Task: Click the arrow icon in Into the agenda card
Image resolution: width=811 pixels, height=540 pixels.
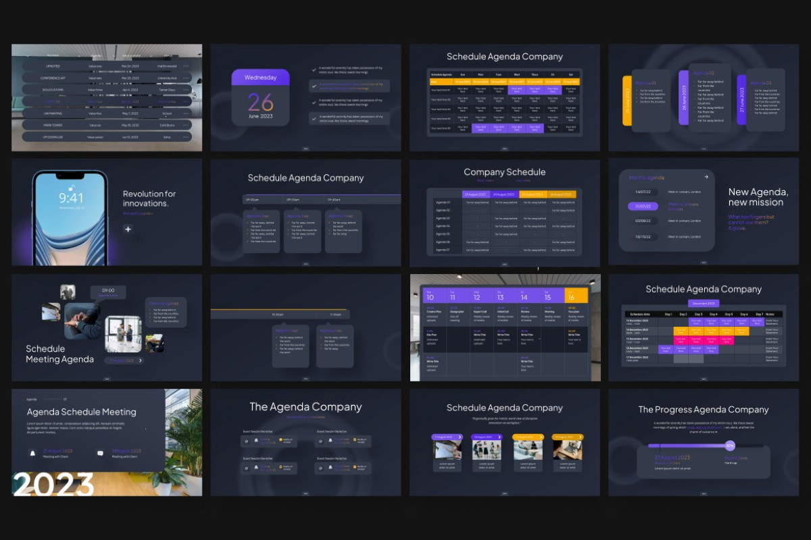Action: (x=706, y=177)
